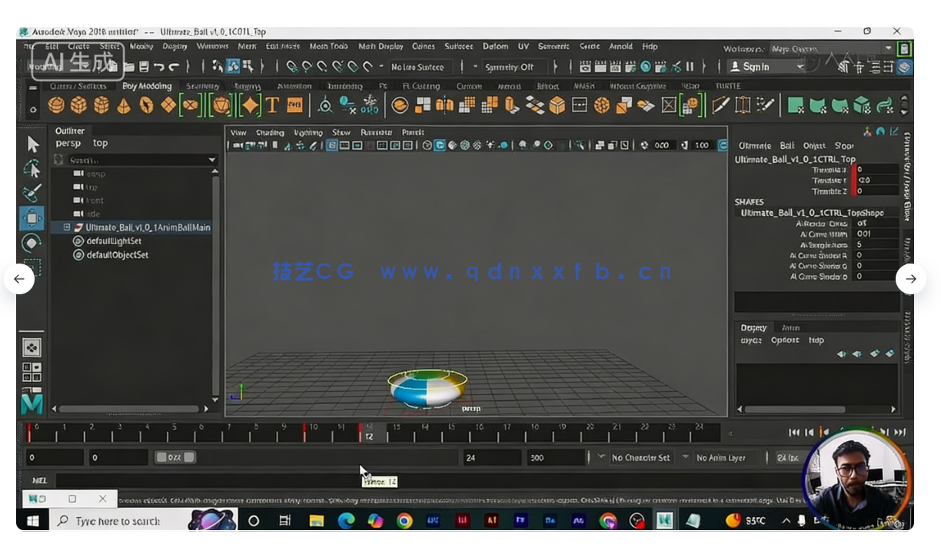Viewport: 941px width, 544px height.
Task: Open the Shading menu in viewport panel
Action: (x=270, y=132)
